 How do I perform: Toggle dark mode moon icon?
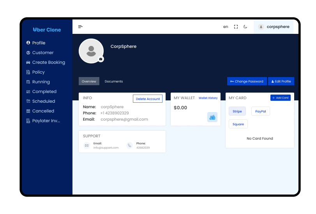pos(245,27)
